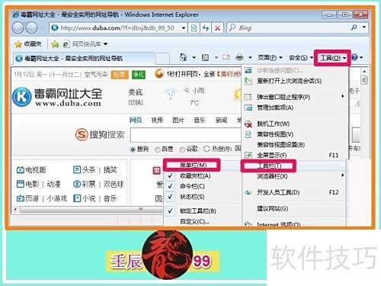Click the novel icon beside 小说
This screenshot has width=381, height=286.
tap(77, 198)
